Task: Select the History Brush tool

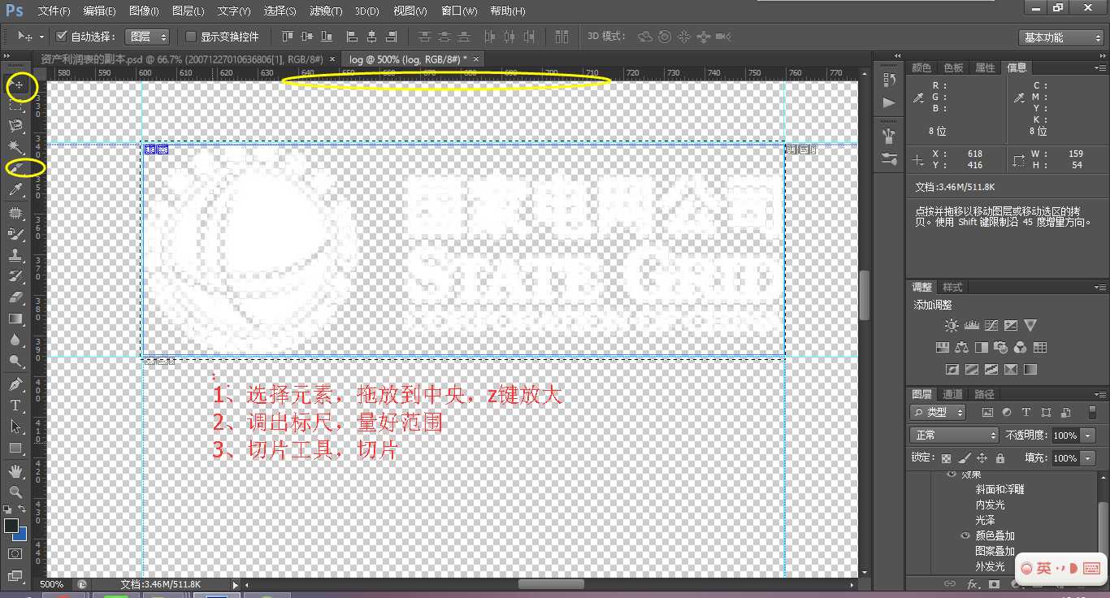Action: (16, 276)
